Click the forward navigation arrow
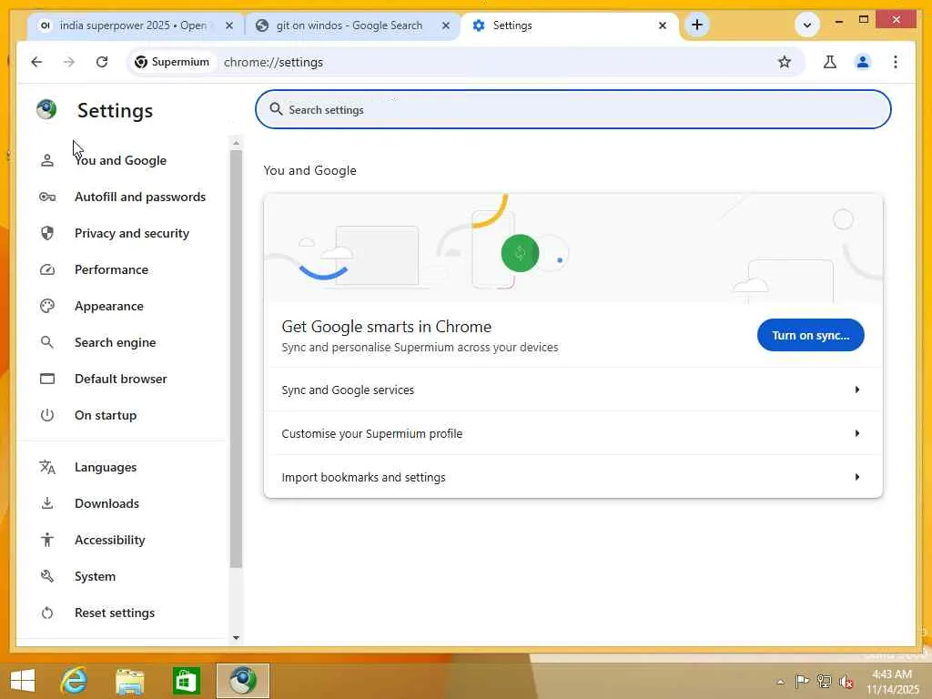The image size is (932, 699). [x=69, y=62]
